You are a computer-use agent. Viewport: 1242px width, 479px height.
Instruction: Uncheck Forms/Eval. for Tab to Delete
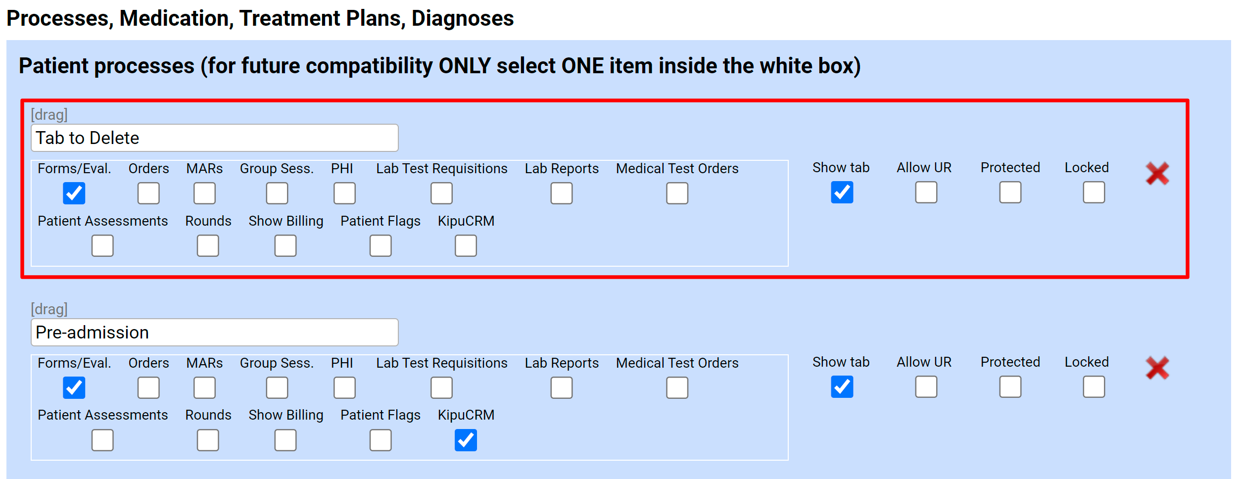[x=74, y=194]
